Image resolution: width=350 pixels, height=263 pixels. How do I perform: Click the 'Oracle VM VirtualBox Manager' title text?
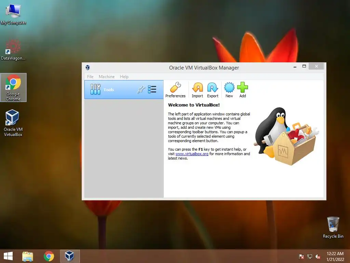[x=204, y=67]
